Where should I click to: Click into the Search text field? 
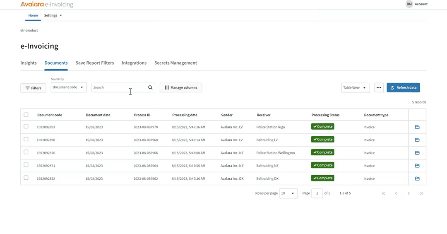pyautogui.click(x=119, y=87)
